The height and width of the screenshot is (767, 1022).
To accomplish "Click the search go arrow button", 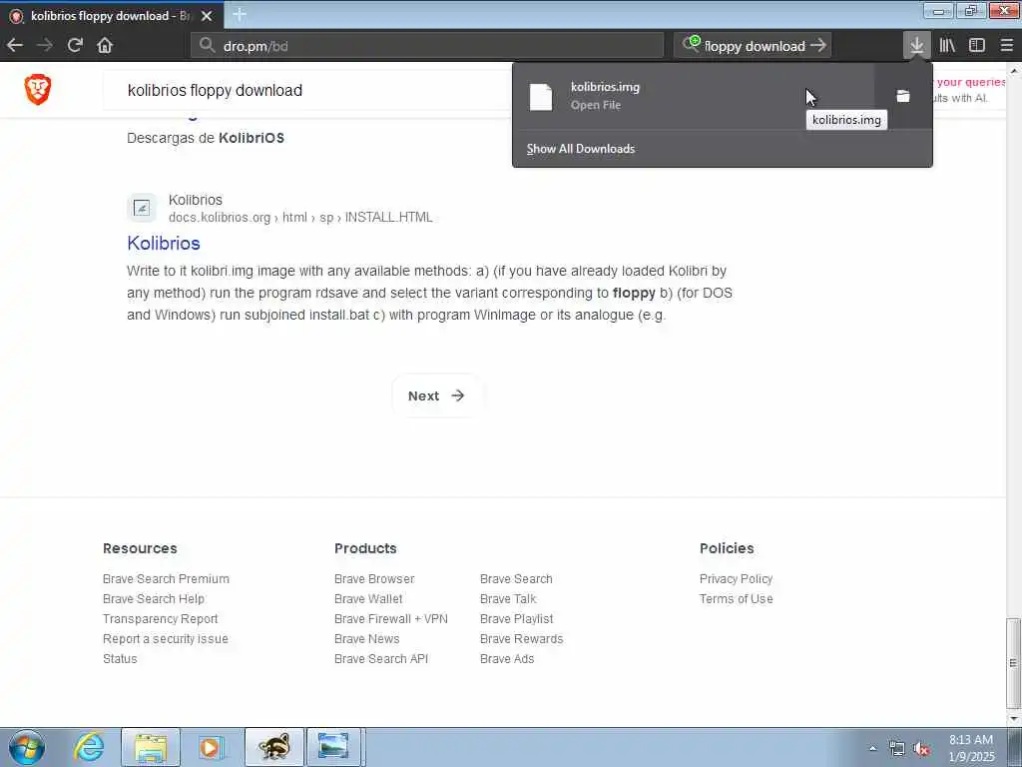I will 818,45.
